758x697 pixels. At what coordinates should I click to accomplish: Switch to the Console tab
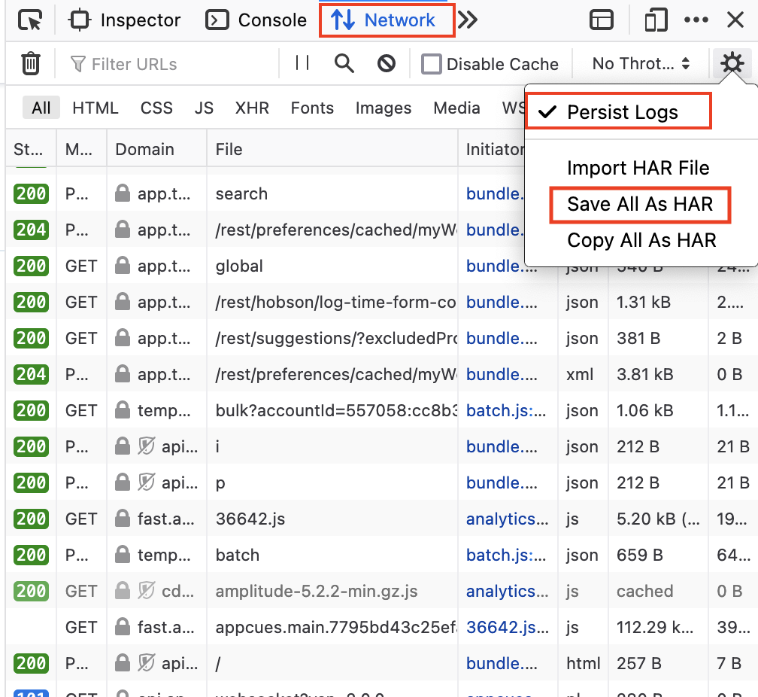pos(257,20)
